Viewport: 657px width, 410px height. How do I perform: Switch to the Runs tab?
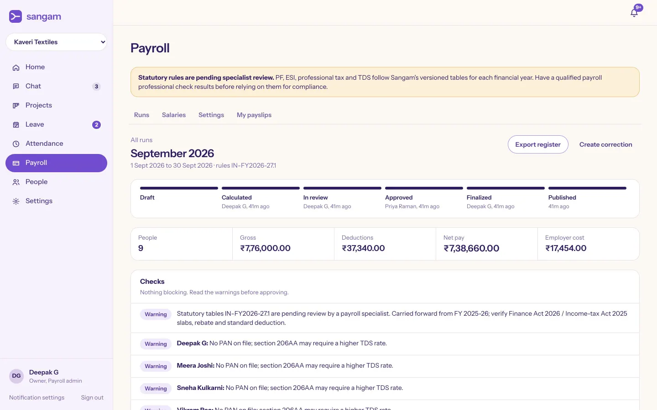[141, 115]
